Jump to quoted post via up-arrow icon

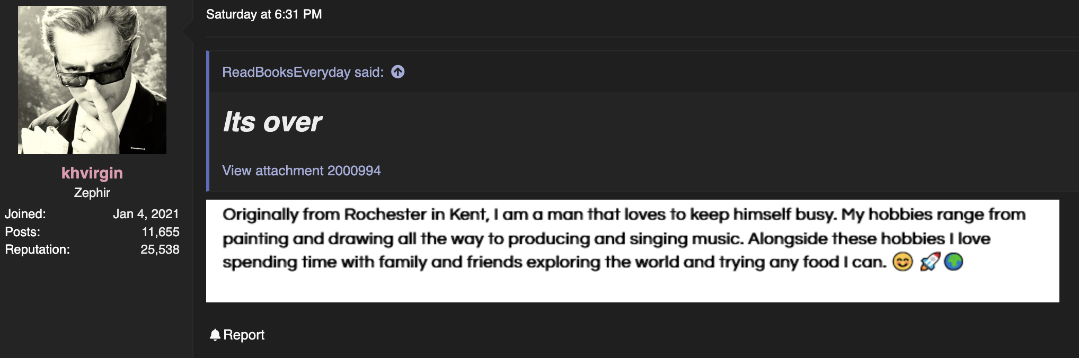398,72
